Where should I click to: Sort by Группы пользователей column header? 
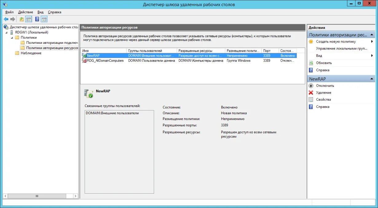pyautogui.click(x=152, y=51)
